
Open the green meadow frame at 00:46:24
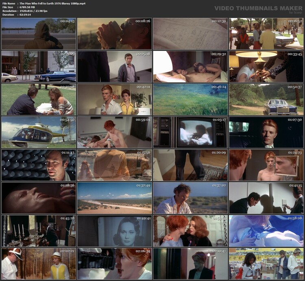coord(190,99)
